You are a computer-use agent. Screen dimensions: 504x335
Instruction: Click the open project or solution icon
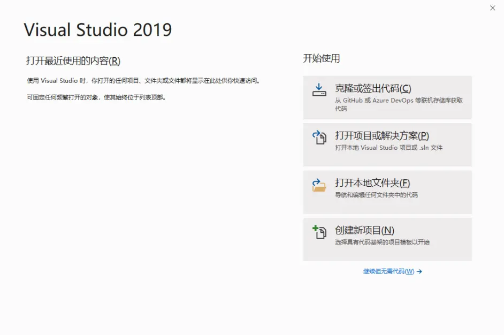pos(319,138)
